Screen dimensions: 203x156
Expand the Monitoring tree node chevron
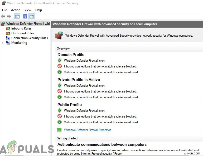point(3,43)
